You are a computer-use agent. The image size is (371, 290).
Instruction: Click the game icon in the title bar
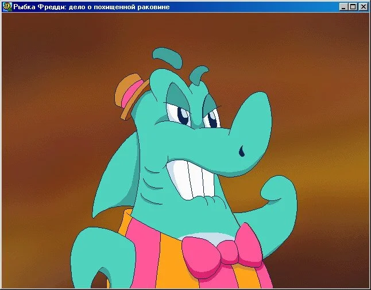click(7, 7)
